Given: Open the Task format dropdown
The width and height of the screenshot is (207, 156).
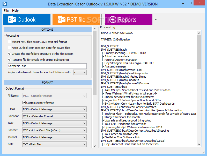Looking at the screenshot, I should click(x=54, y=123).
